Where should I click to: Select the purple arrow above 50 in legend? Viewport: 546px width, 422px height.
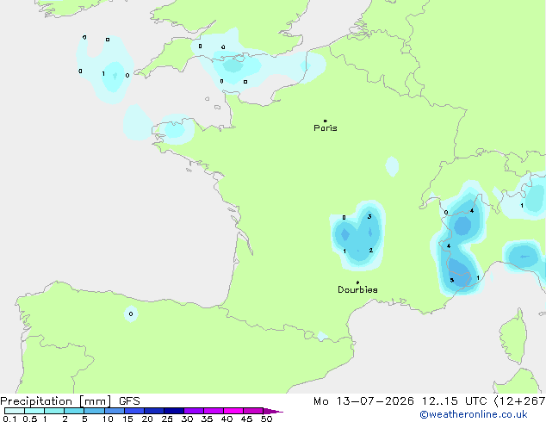tap(273, 411)
